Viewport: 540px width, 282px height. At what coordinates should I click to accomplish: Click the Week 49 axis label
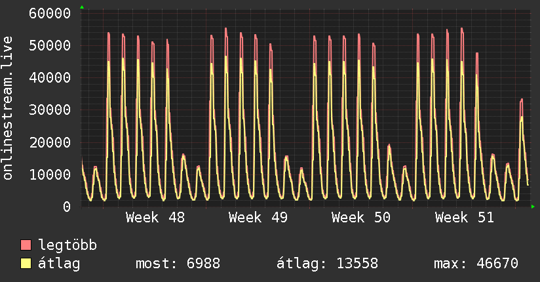(x=258, y=218)
